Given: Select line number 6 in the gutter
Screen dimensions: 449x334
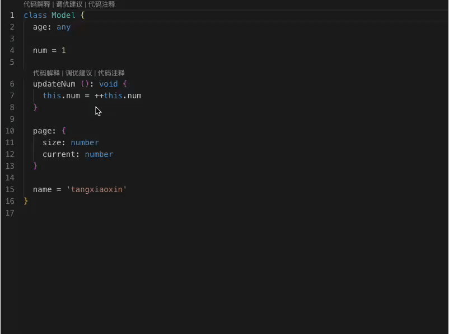Looking at the screenshot, I should click(x=12, y=84).
